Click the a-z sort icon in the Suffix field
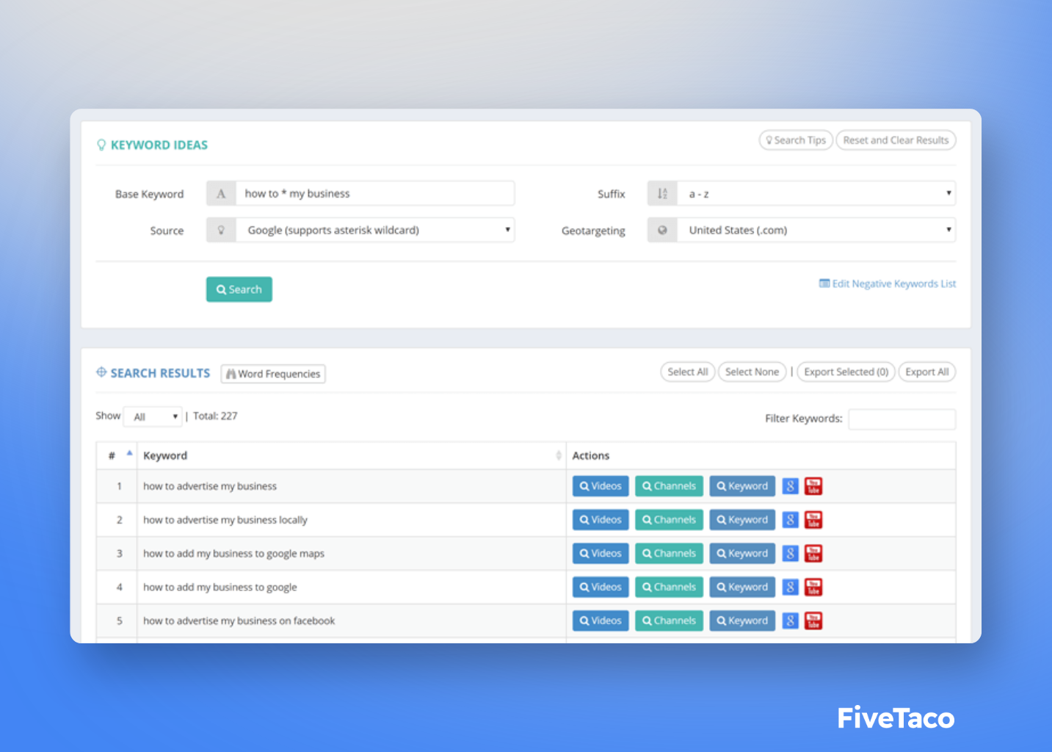 coord(661,193)
